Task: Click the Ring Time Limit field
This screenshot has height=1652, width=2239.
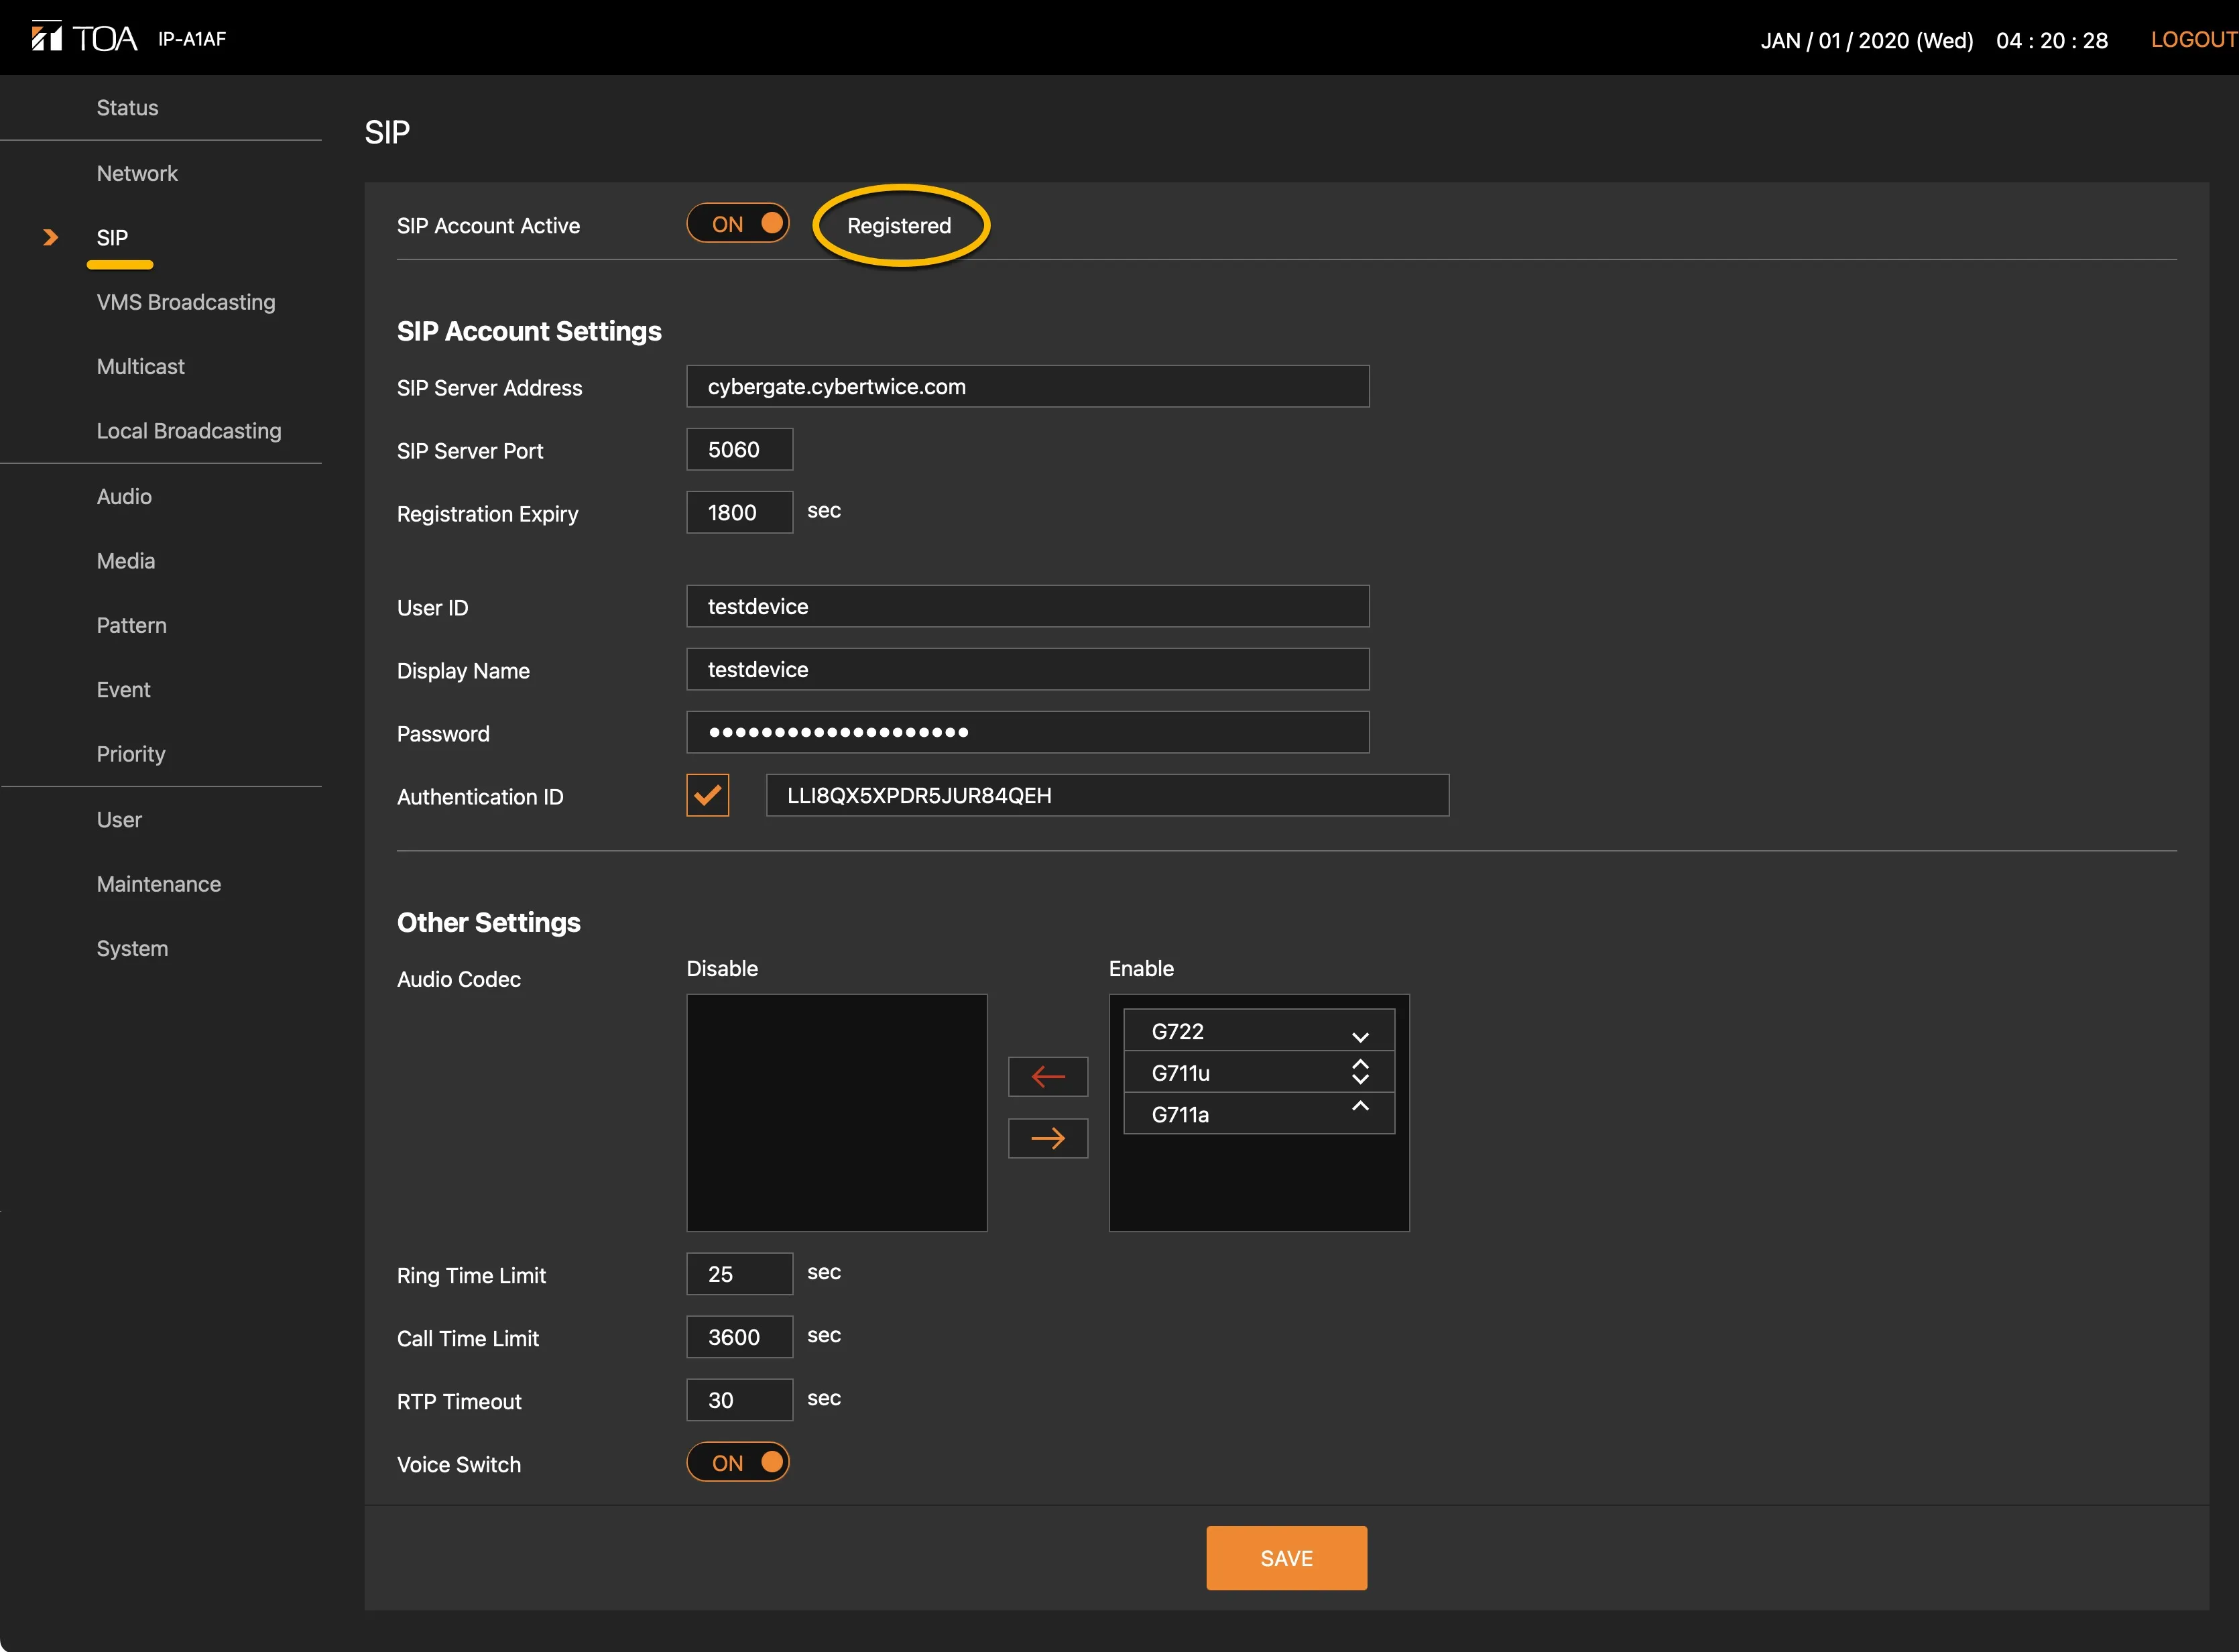Action: (x=739, y=1273)
